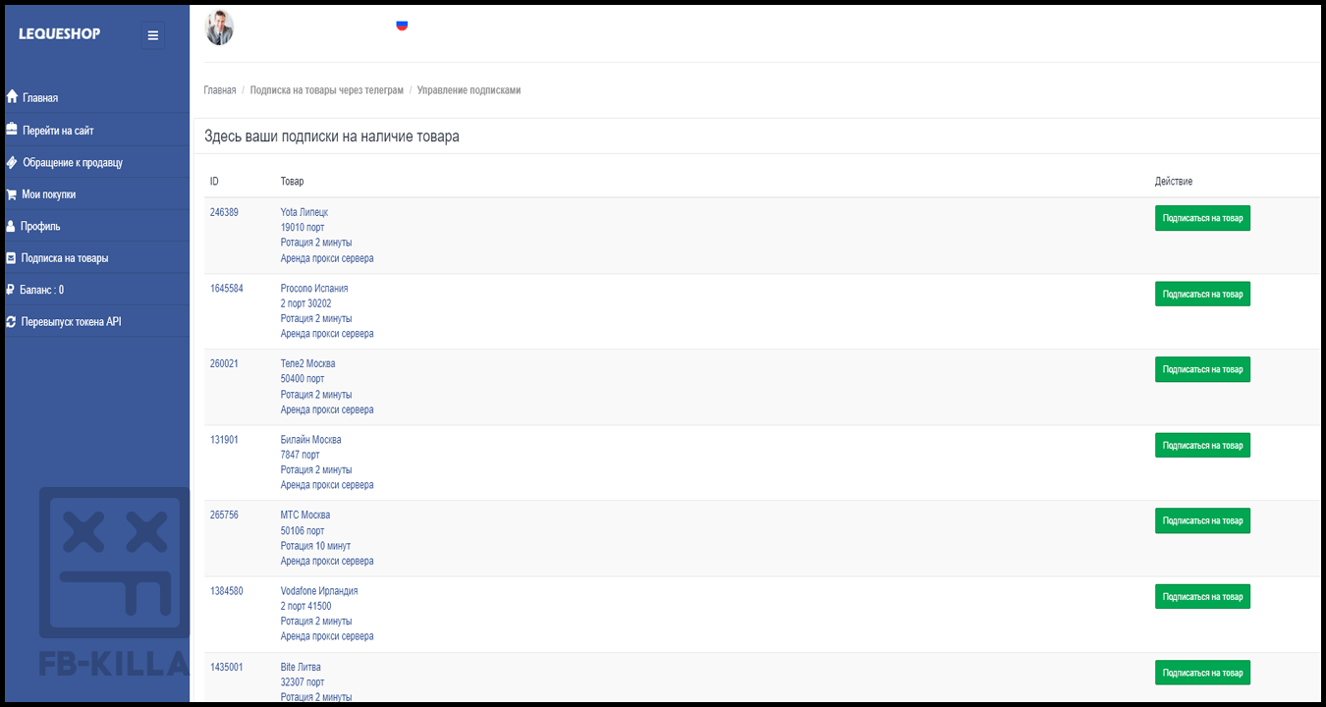This screenshot has width=1326, height=707.
Task: Open product ID 1645584 link
Action: (x=227, y=289)
